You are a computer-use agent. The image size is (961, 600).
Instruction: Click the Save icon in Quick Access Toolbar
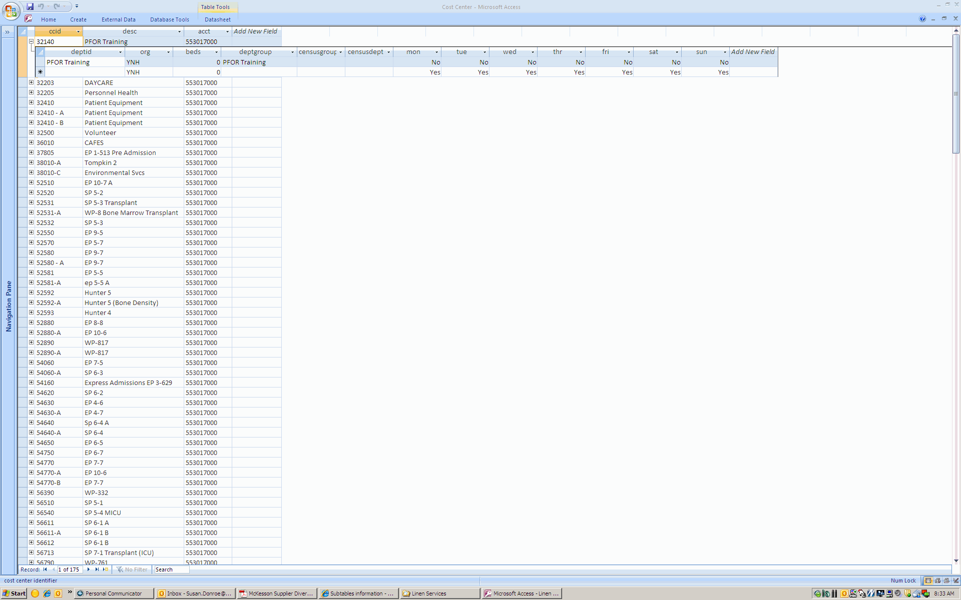pos(30,6)
